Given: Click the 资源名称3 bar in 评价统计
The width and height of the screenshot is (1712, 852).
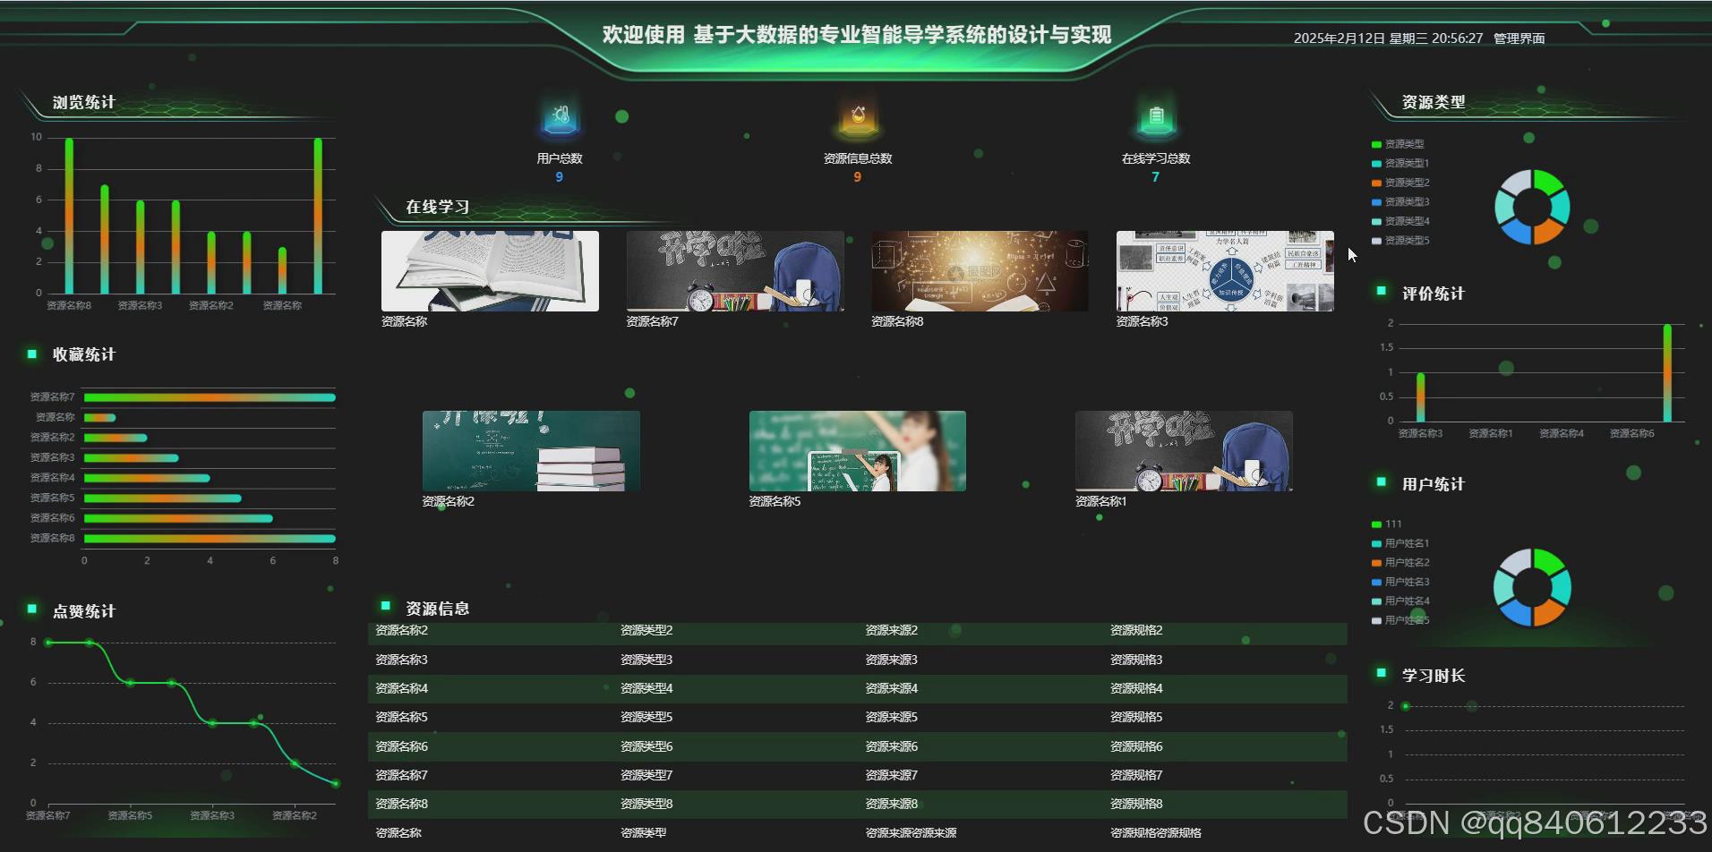Looking at the screenshot, I should tap(1420, 397).
